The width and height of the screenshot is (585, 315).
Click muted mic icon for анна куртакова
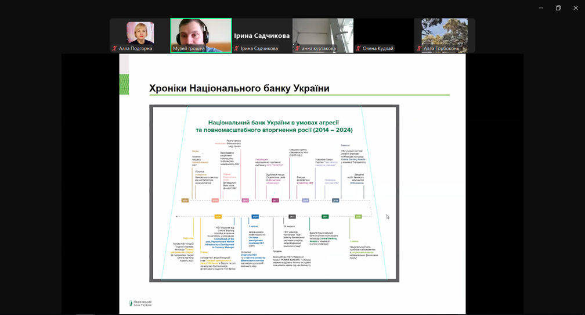[298, 49]
